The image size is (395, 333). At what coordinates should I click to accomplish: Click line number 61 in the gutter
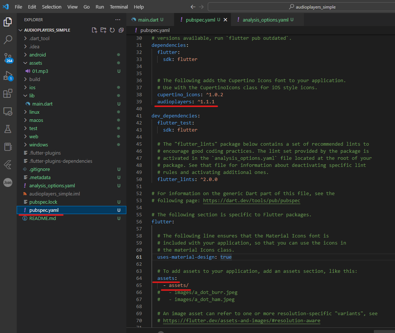tap(139, 257)
